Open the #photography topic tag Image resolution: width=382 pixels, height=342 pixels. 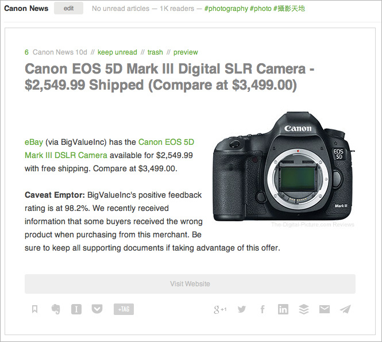pyautogui.click(x=226, y=9)
